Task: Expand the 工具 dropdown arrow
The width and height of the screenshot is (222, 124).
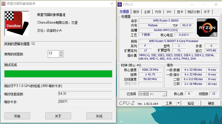Action: pyautogui.click(x=178, y=103)
